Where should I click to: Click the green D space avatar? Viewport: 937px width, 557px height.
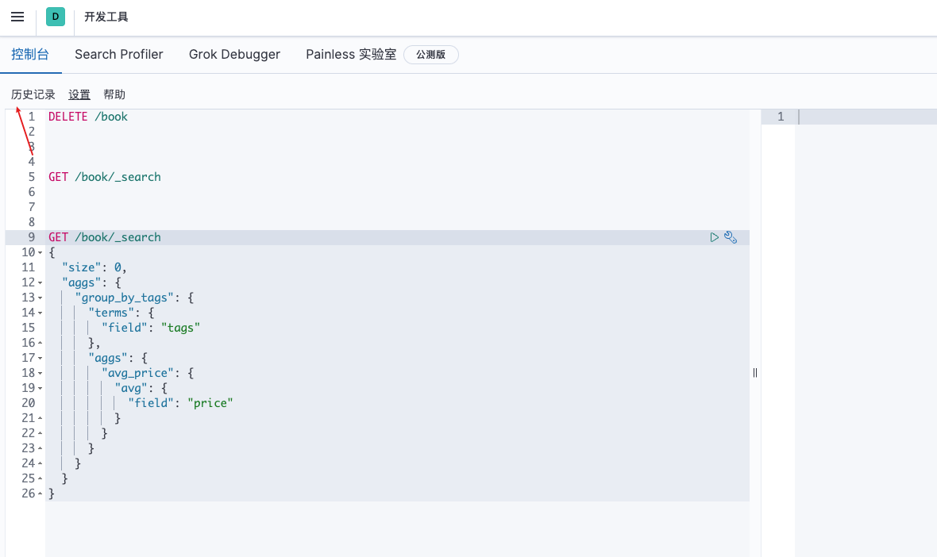[x=56, y=17]
